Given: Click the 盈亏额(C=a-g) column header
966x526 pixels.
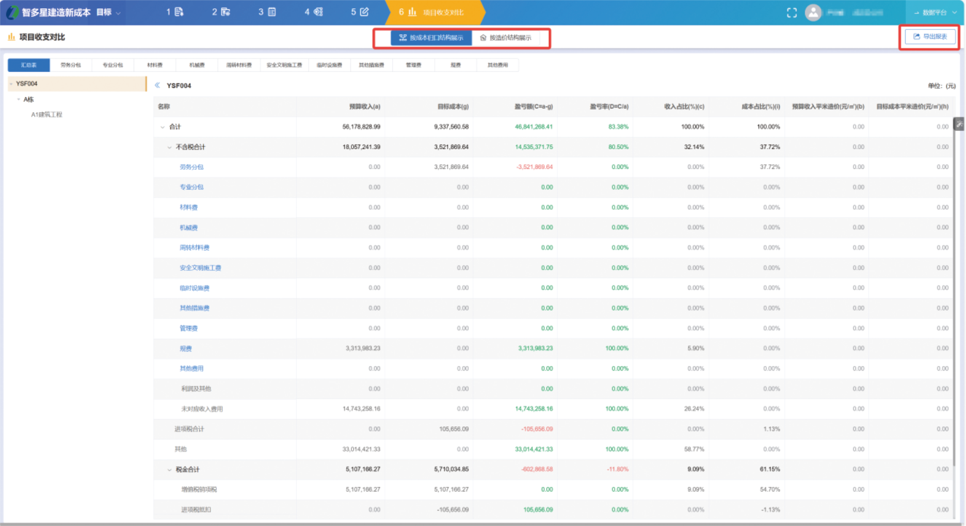Looking at the screenshot, I should pos(533,106).
